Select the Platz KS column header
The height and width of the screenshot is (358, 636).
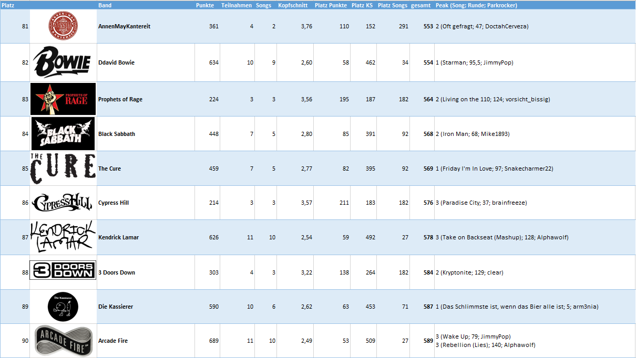tap(363, 5)
